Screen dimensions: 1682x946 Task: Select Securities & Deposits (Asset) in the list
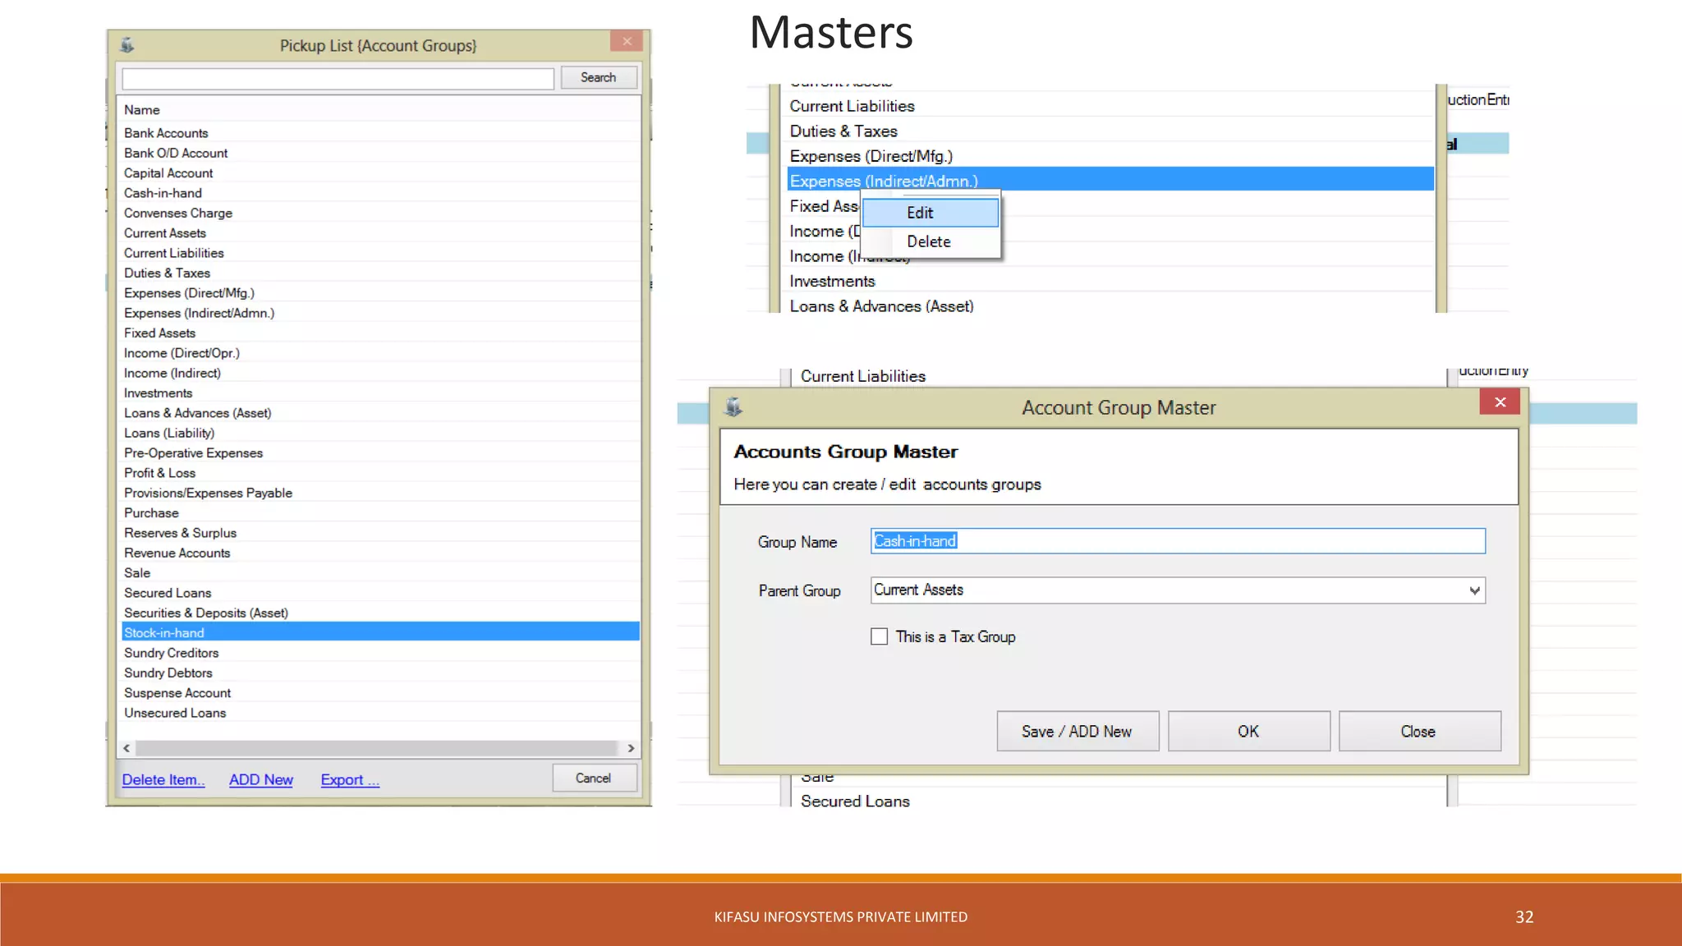[x=380, y=613]
